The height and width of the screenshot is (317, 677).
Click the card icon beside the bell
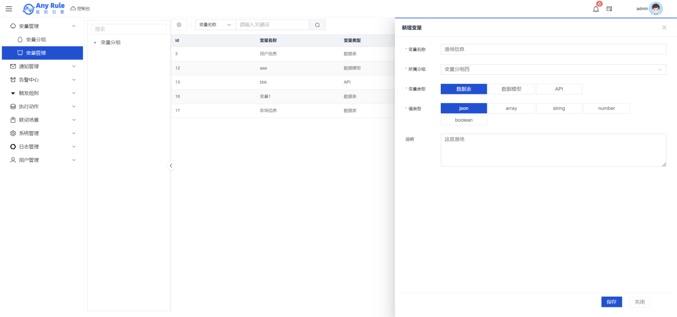pos(609,9)
